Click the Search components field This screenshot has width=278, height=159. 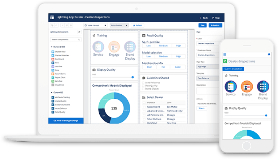coord(66,39)
